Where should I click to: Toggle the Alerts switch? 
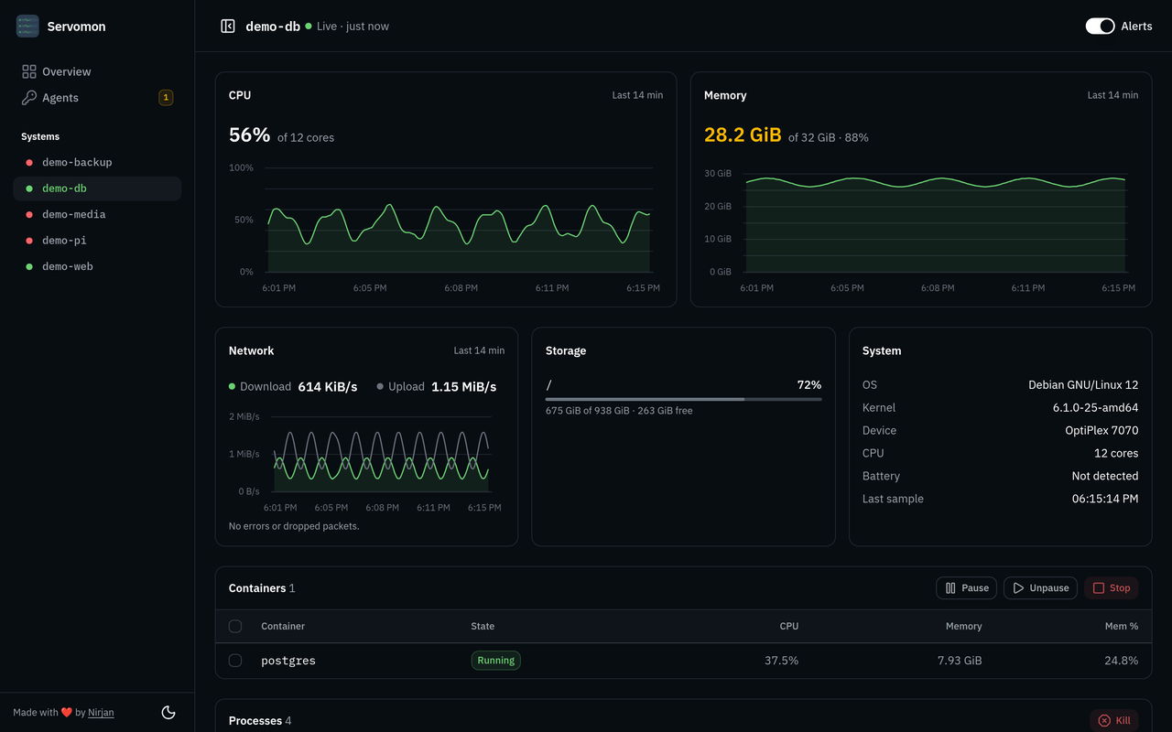(1101, 27)
